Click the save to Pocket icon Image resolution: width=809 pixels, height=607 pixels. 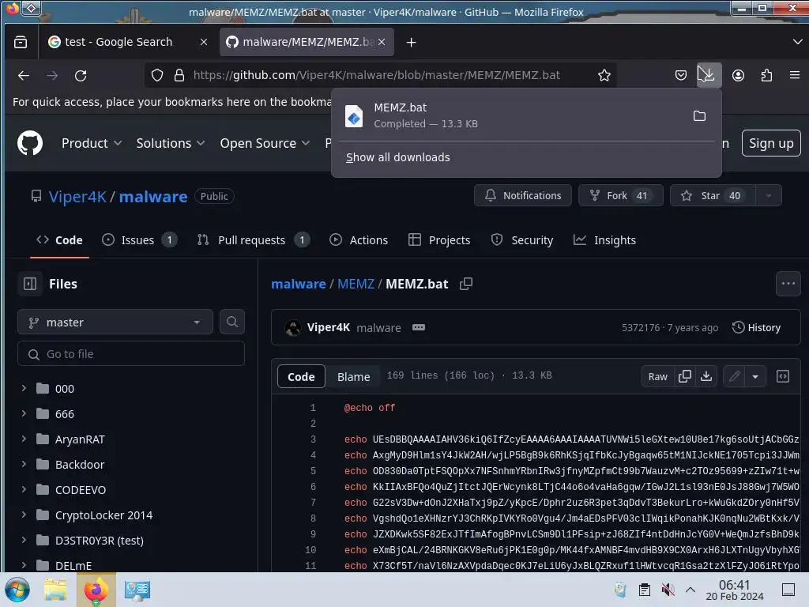click(680, 75)
